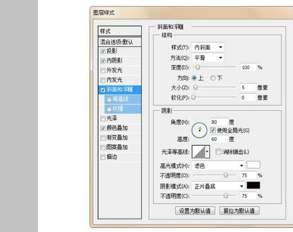Screen dimensions: 293x232
Task: Click the angle dial control
Action: 199,130
